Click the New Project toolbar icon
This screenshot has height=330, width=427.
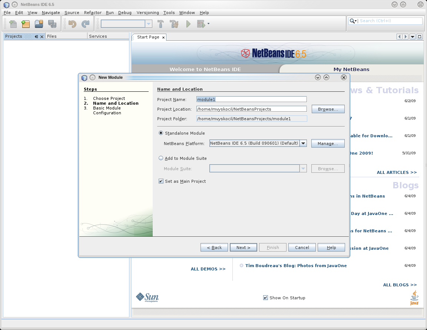coord(26,24)
